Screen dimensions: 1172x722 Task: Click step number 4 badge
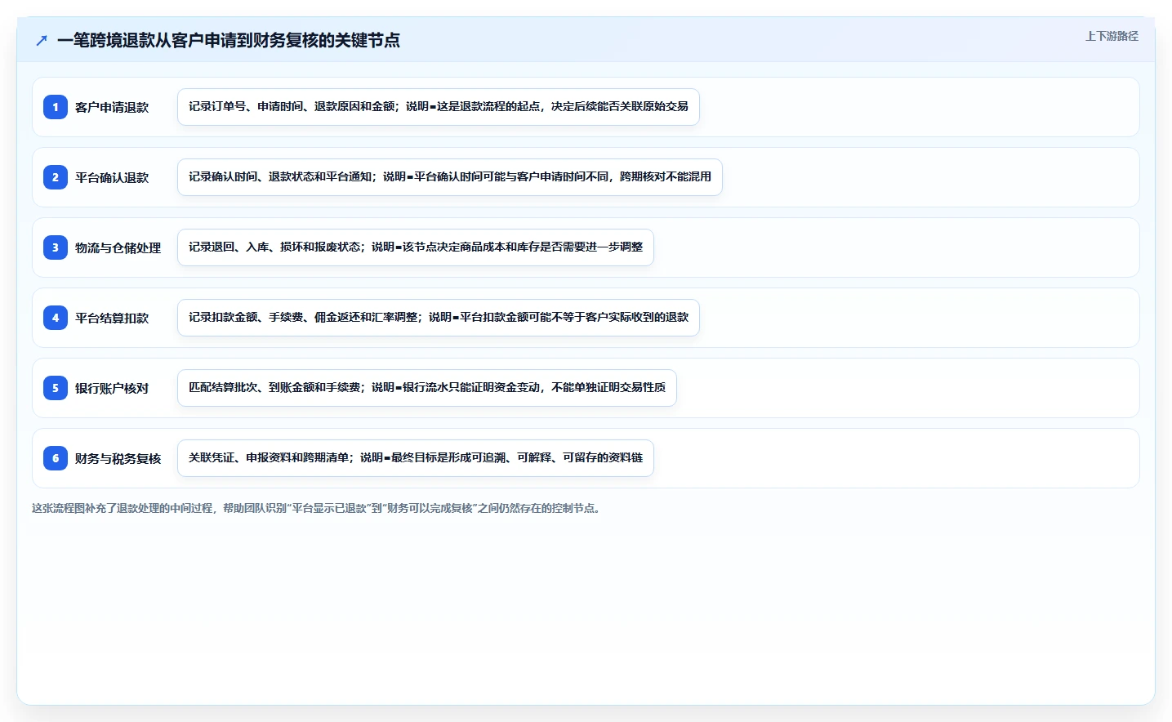tap(56, 318)
